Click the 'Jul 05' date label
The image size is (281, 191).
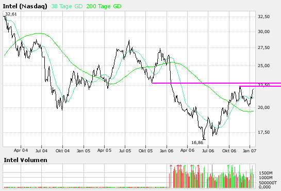[125, 151]
